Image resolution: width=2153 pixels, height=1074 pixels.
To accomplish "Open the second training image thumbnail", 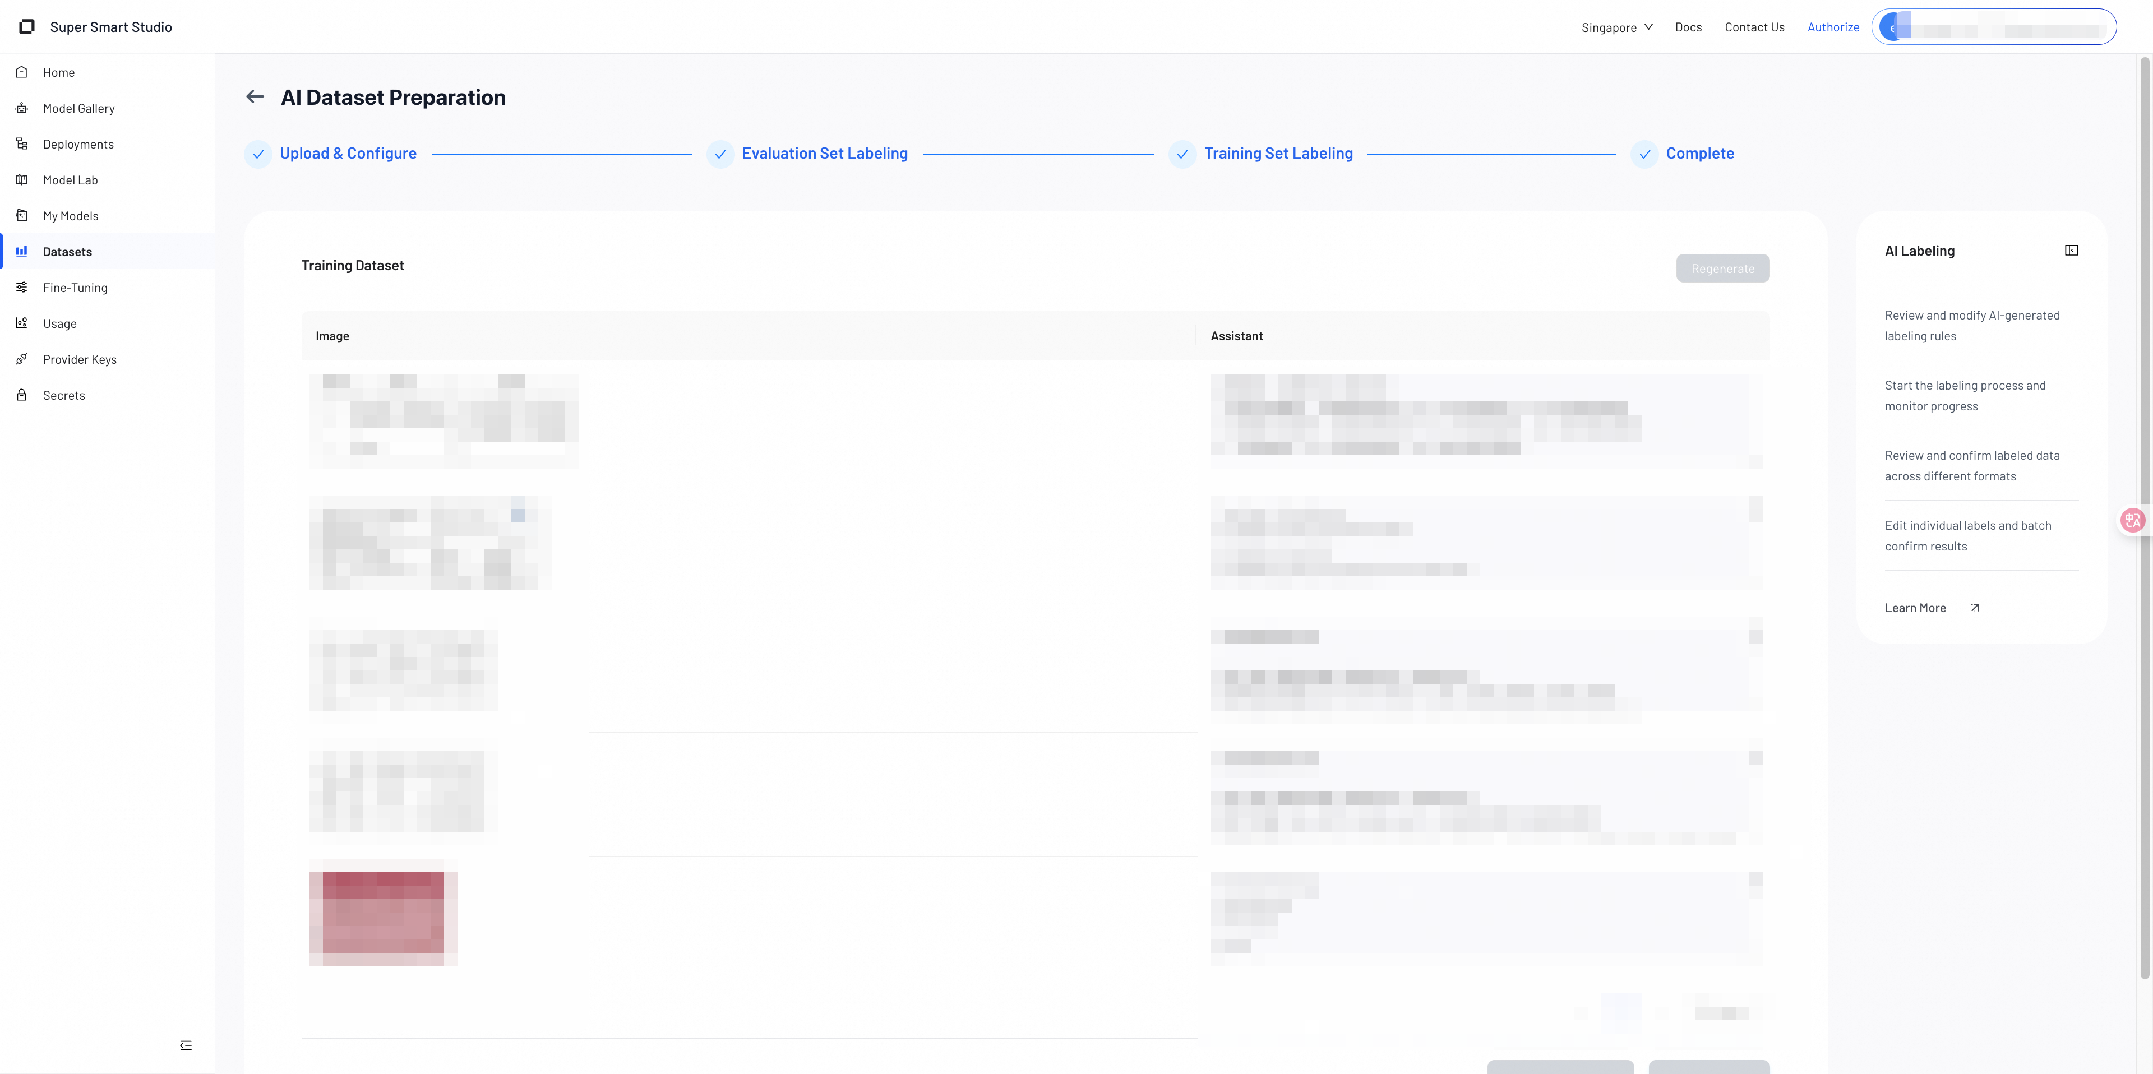I will coord(431,543).
